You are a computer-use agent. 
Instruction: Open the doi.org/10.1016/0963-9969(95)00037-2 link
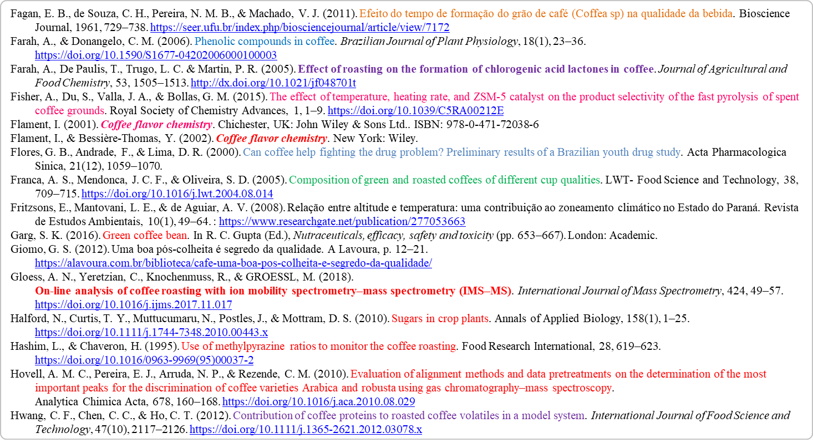tap(144, 360)
